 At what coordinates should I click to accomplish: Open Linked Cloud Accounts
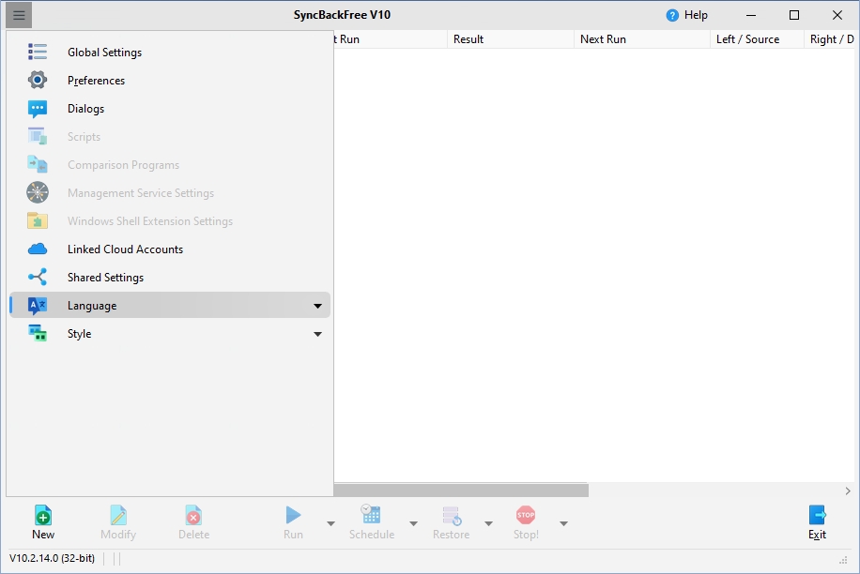tap(125, 249)
